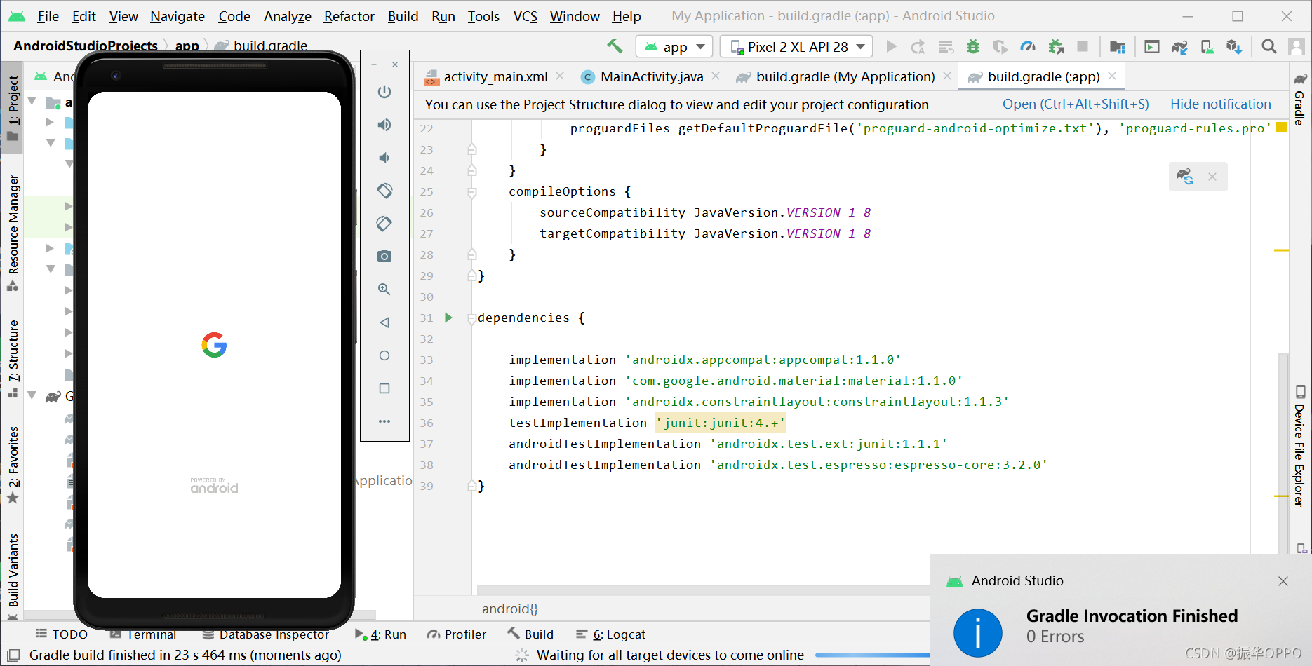Viewport: 1312px width, 666px height.
Task: Click Open (Ctrl+Alt+Shift+S) link
Action: 1076,104
